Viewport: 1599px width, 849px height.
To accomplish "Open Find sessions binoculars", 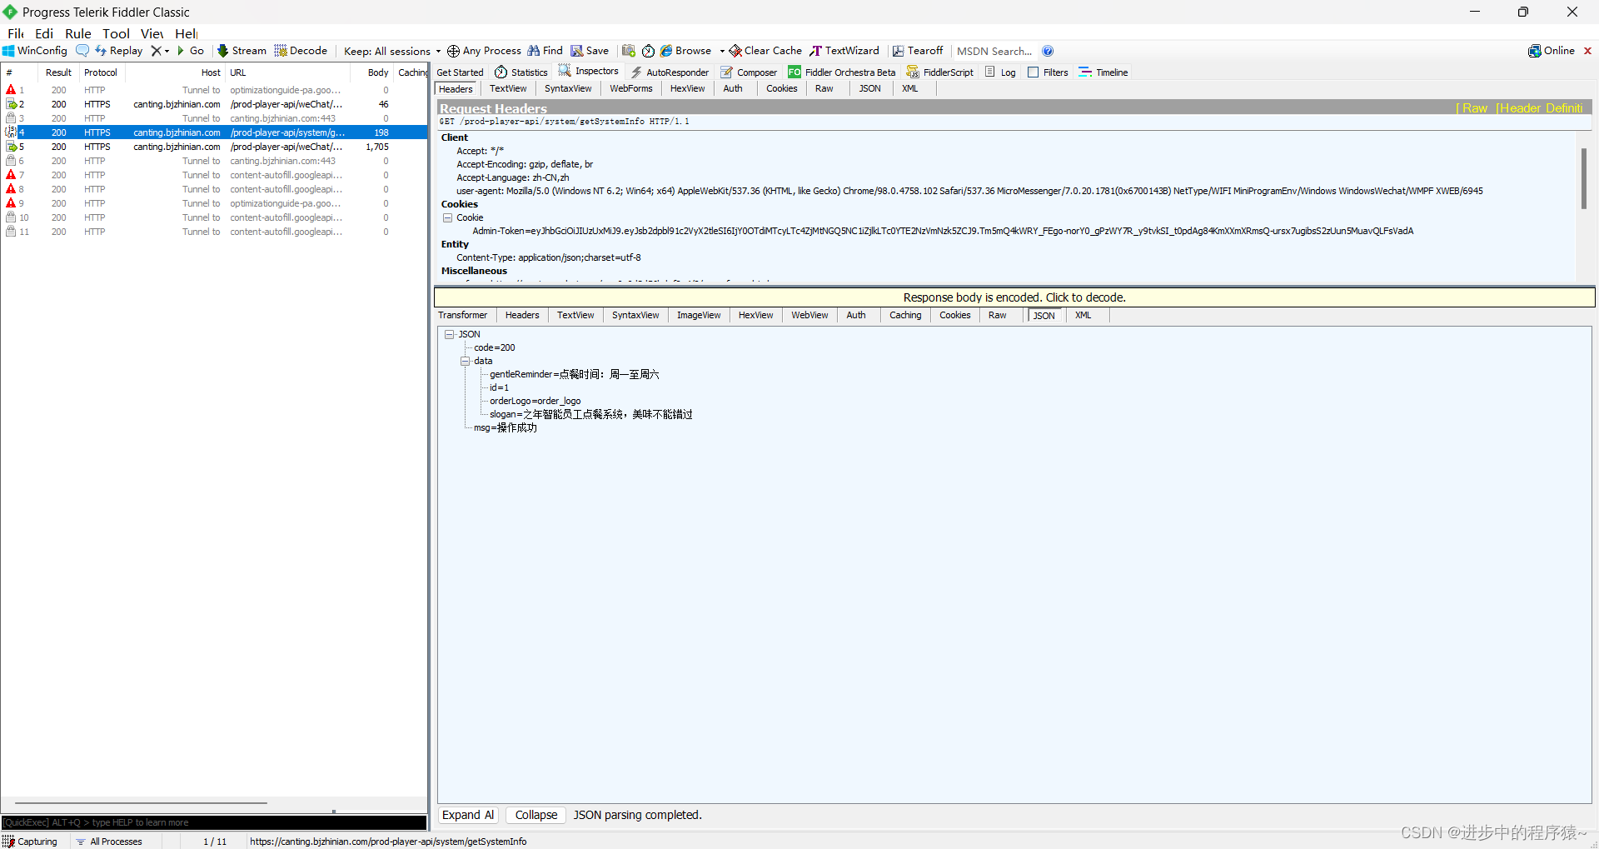I will pyautogui.click(x=545, y=51).
